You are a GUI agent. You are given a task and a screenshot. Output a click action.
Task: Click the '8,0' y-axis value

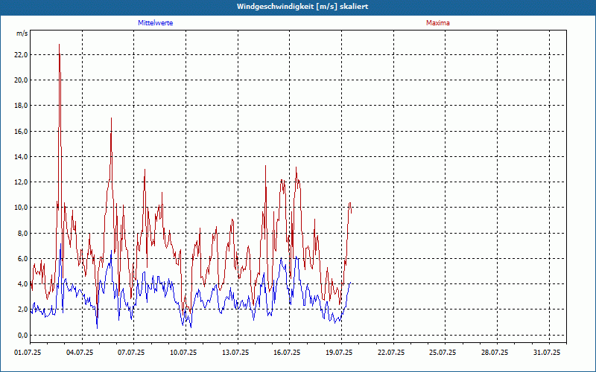(22, 233)
